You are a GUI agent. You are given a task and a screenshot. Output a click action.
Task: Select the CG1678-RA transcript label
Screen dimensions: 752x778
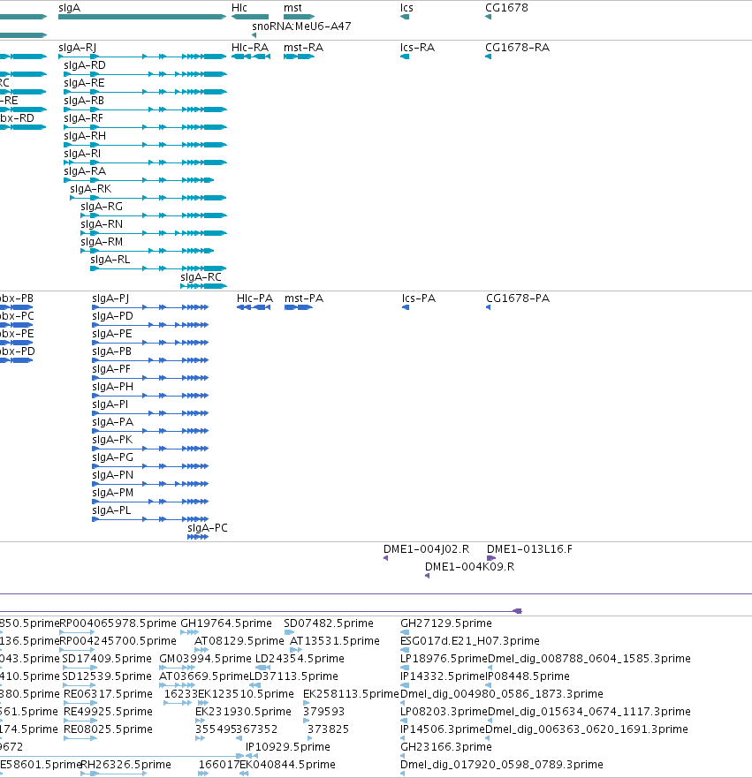click(517, 48)
